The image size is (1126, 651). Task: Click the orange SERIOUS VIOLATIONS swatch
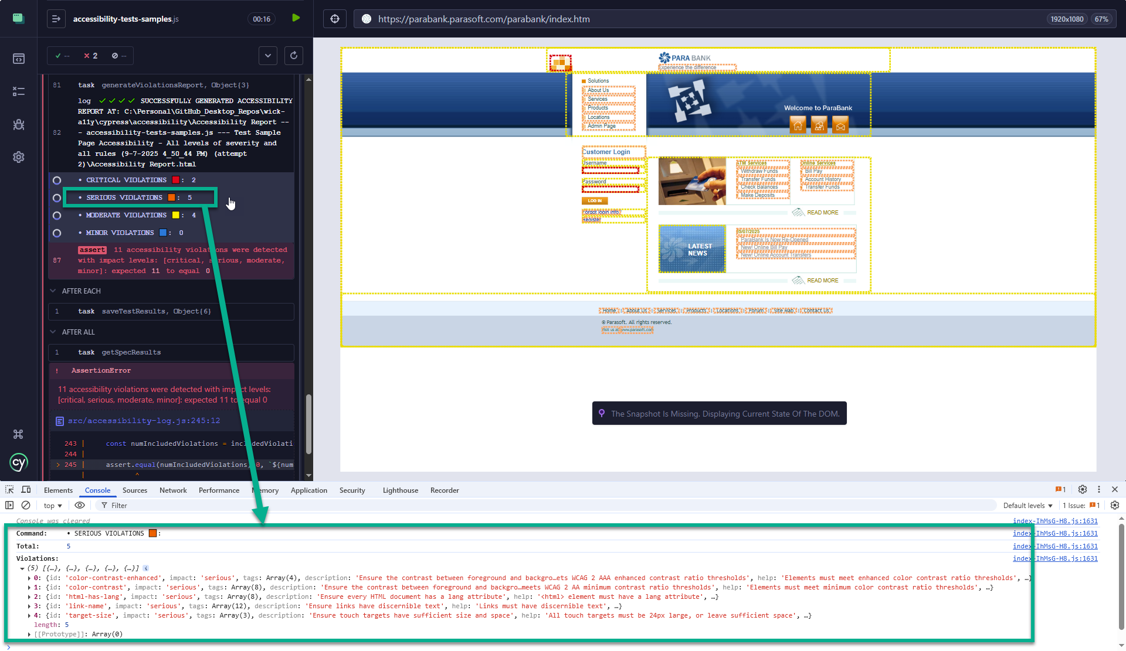(172, 198)
